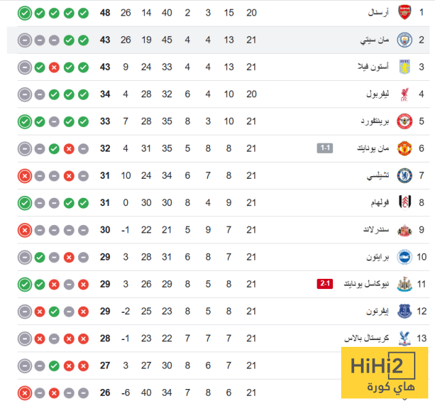Screen dimensions: 435x406
Task: Click the HiHi2 logo watermark
Action: coord(383,373)
